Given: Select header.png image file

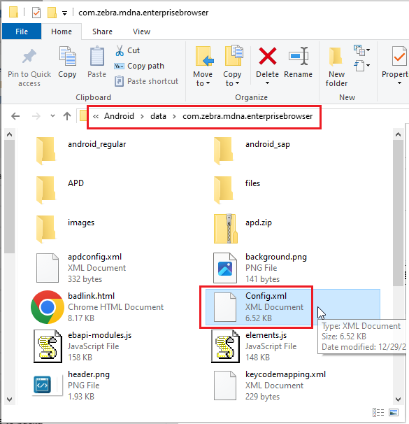Looking at the screenshot, I should pyautogui.click(x=71, y=386).
